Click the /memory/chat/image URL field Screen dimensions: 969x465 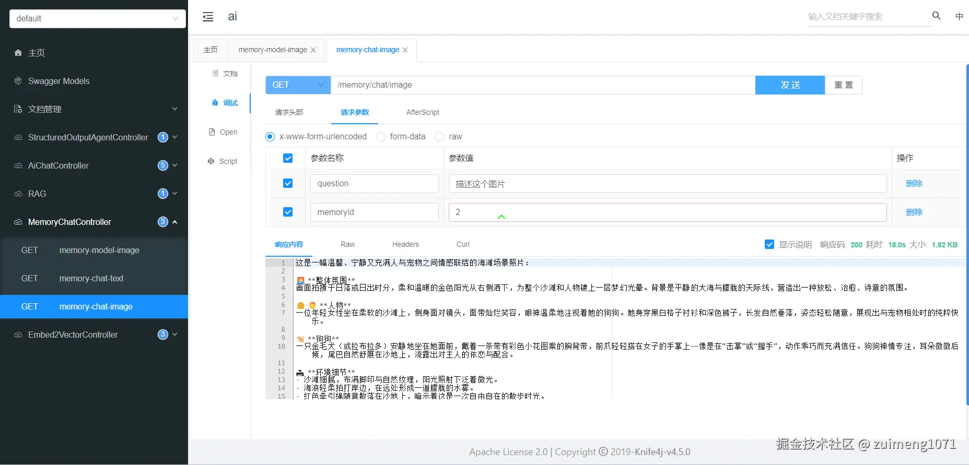tap(543, 85)
